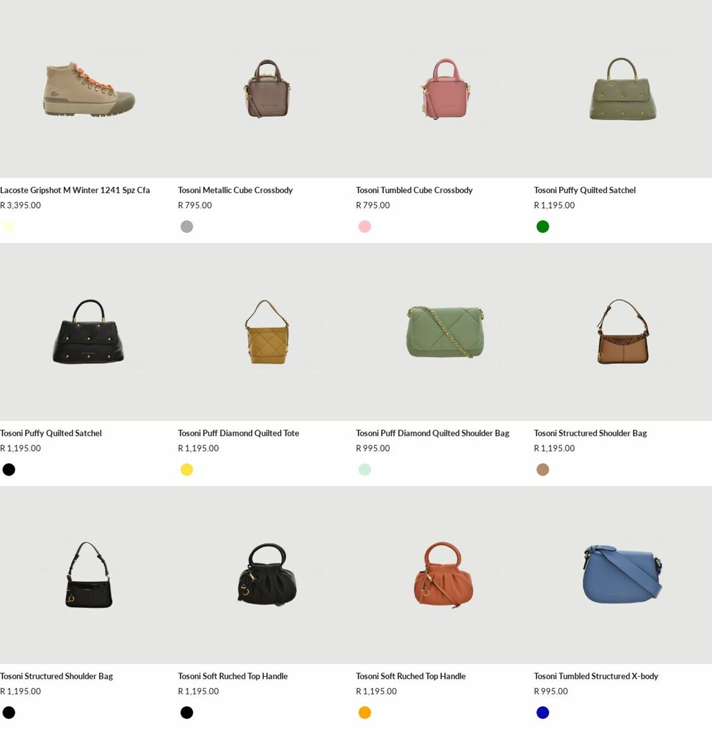Select the pink swatch for Tumbled Cube Crossbody
Image resolution: width=712 pixels, height=729 pixels.
pyautogui.click(x=365, y=227)
